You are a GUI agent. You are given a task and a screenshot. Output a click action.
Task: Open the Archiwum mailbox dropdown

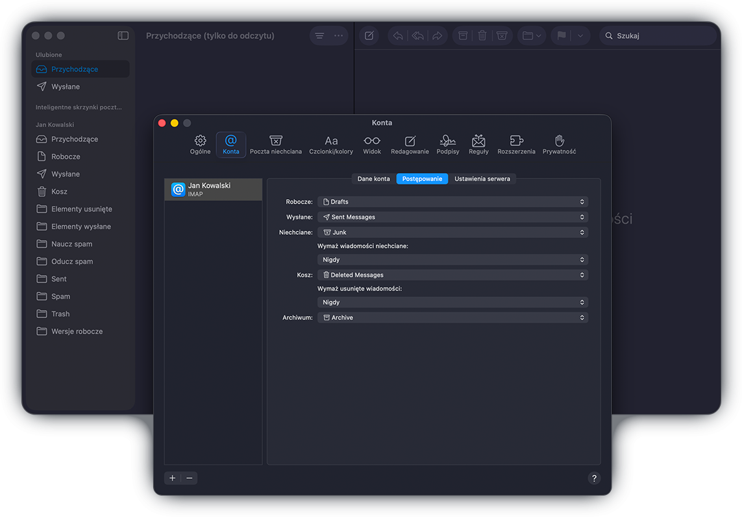tap(452, 317)
